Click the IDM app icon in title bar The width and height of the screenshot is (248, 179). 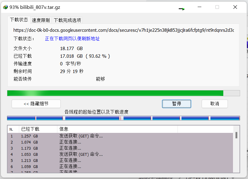click(5, 7)
